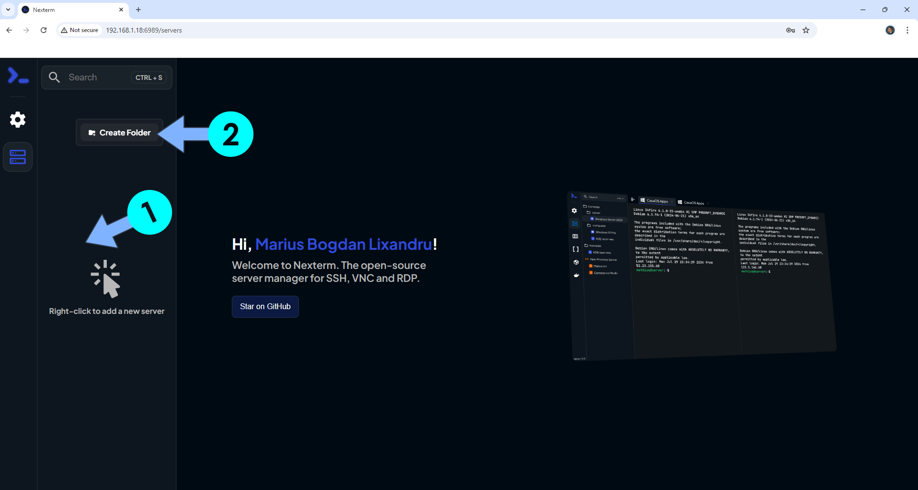
Task: Click the Not secure site warning
Action: click(79, 30)
